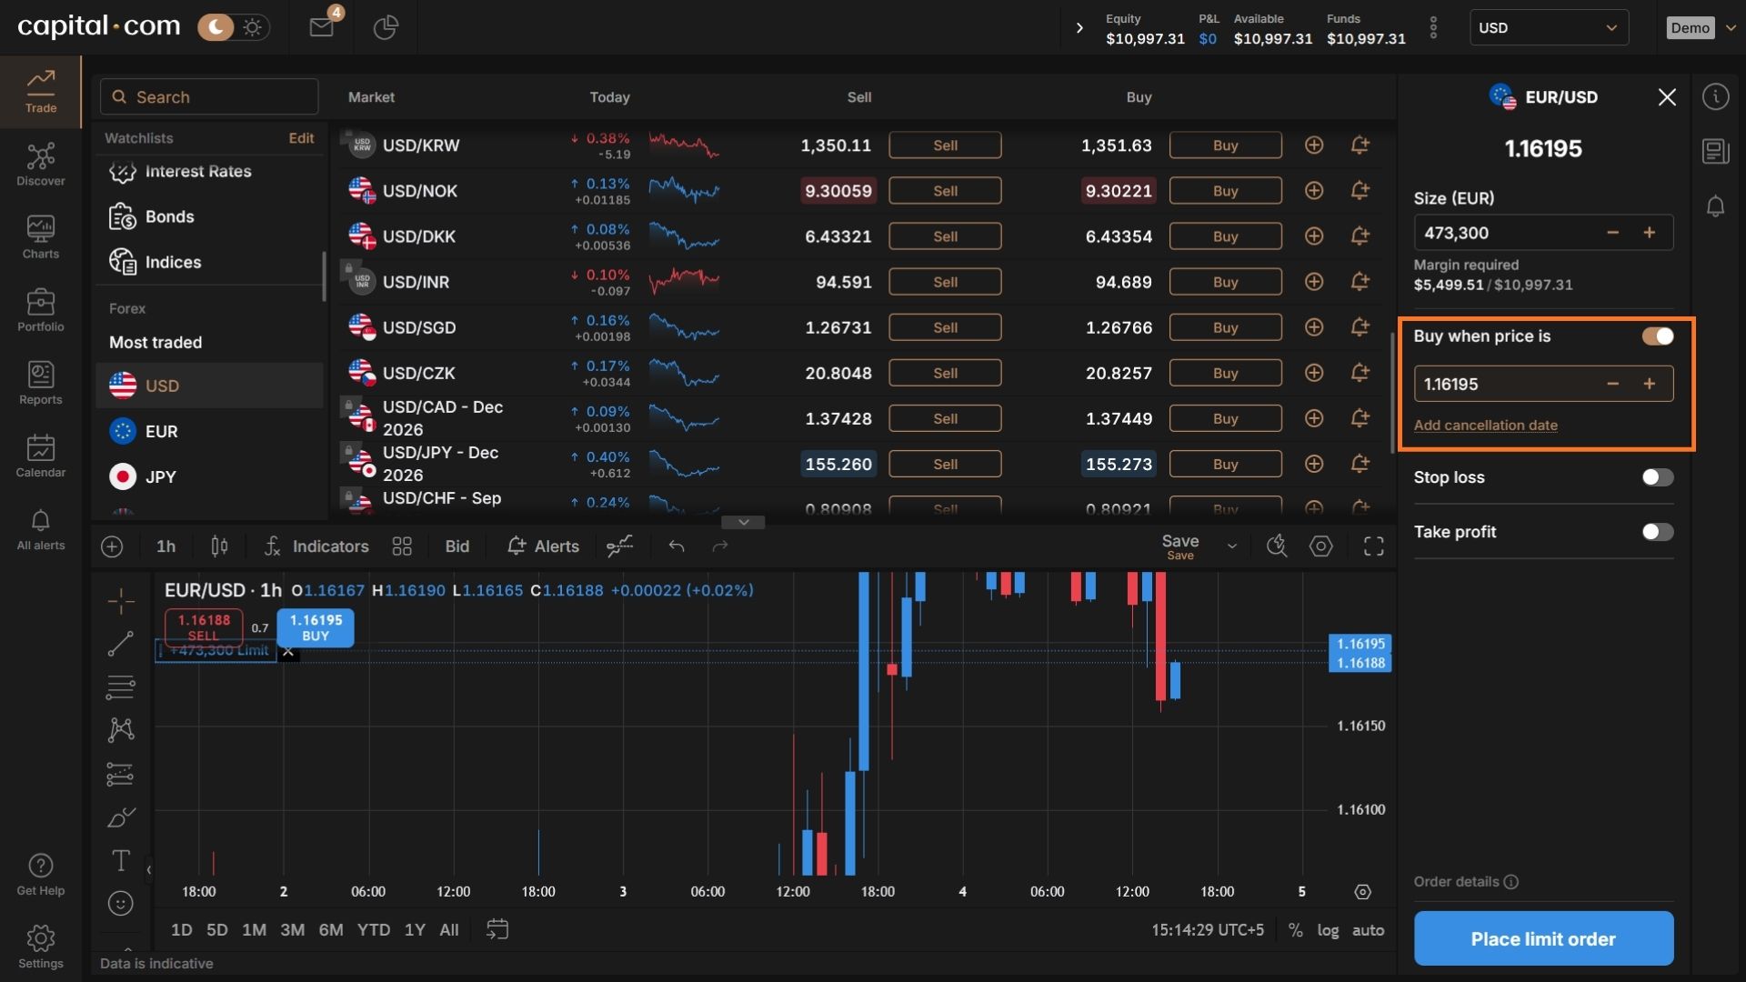Decrease limit price with minus stepper
The width and height of the screenshot is (1746, 982).
[1612, 384]
